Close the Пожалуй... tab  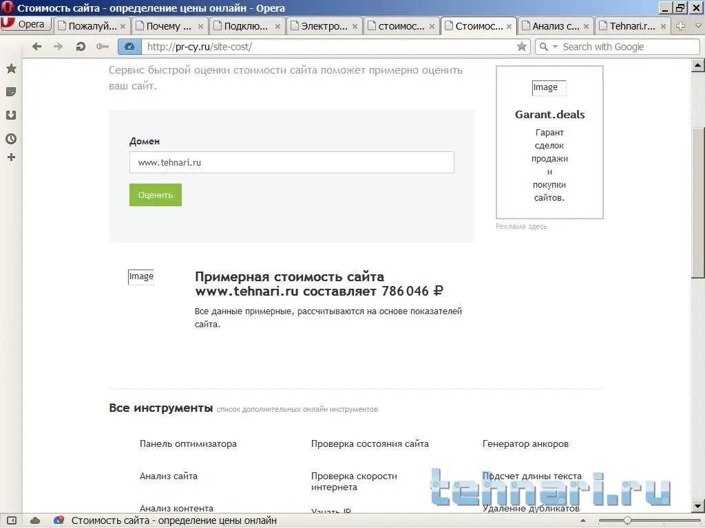[123, 27]
